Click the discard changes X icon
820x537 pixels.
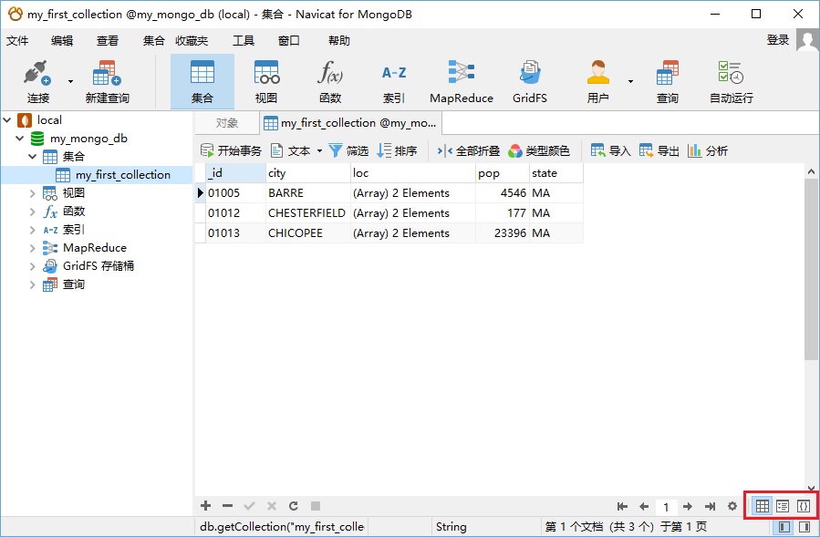[x=272, y=506]
